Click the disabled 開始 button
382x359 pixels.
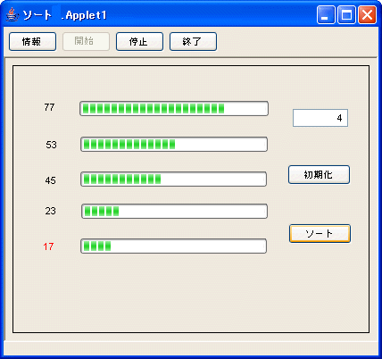[86, 42]
